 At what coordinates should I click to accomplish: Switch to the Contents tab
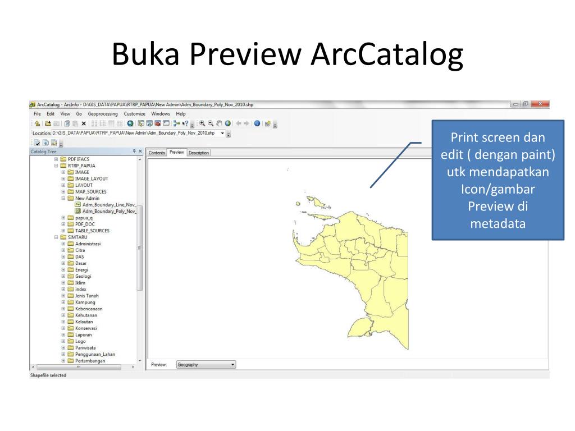157,153
